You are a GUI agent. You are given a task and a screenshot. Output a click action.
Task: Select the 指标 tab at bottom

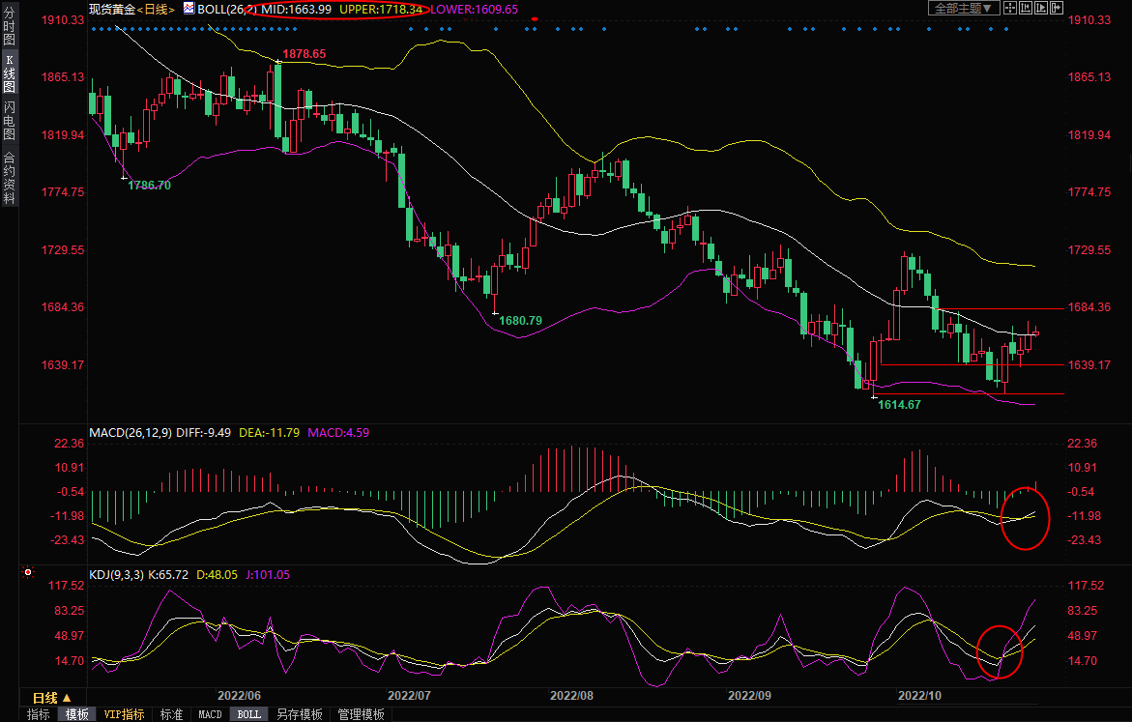(39, 714)
